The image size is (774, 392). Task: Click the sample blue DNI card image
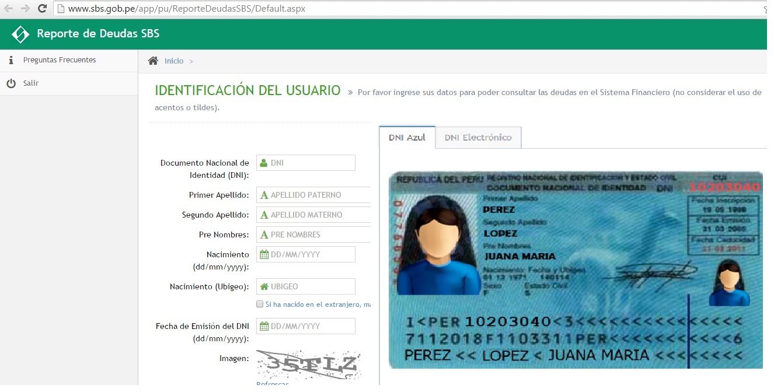pos(575,269)
